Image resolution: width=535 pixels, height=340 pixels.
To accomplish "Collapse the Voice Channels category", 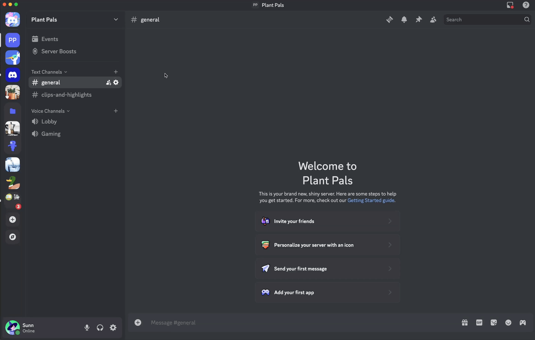I will 50,111.
